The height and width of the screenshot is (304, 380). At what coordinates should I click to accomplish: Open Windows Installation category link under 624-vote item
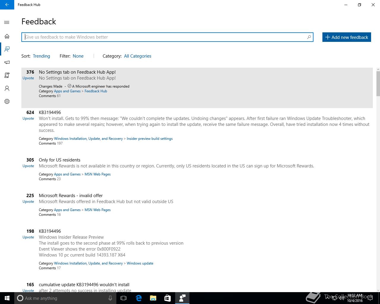[x=88, y=139]
